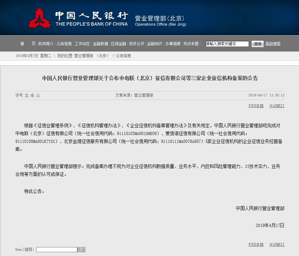
Task: Click the bottom 关闭窗口 close window link
Action: tap(277, 245)
